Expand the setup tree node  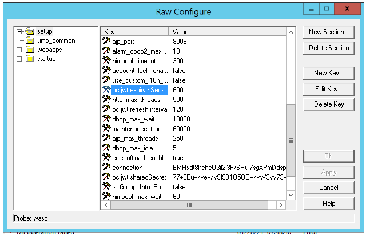[x=19, y=31]
